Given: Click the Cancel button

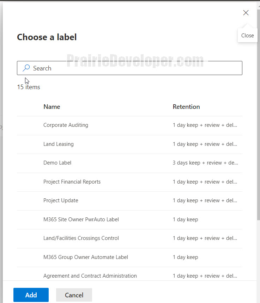Looking at the screenshot, I should tap(74, 295).
